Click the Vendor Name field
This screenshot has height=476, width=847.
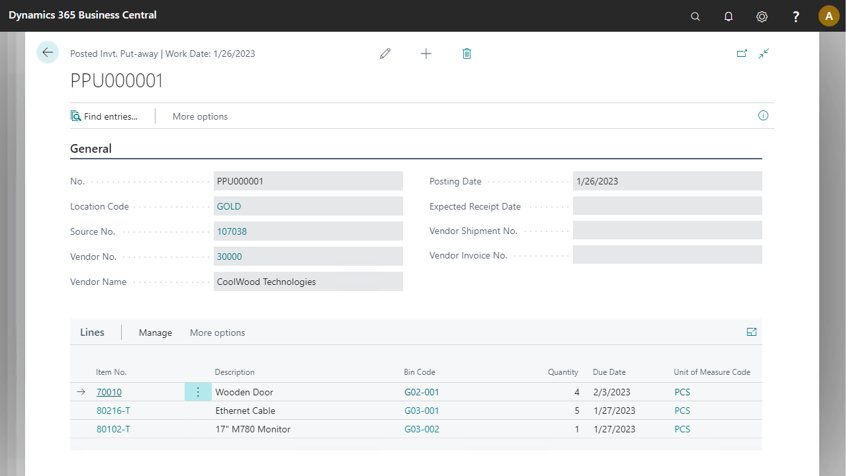click(x=308, y=282)
